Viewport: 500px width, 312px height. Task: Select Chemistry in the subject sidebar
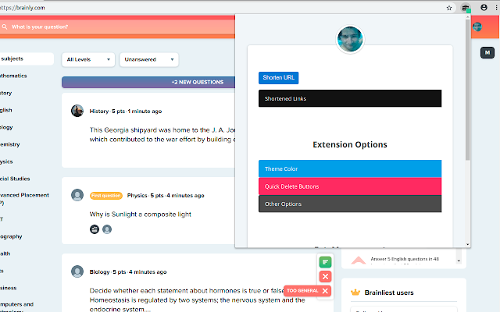click(x=10, y=144)
